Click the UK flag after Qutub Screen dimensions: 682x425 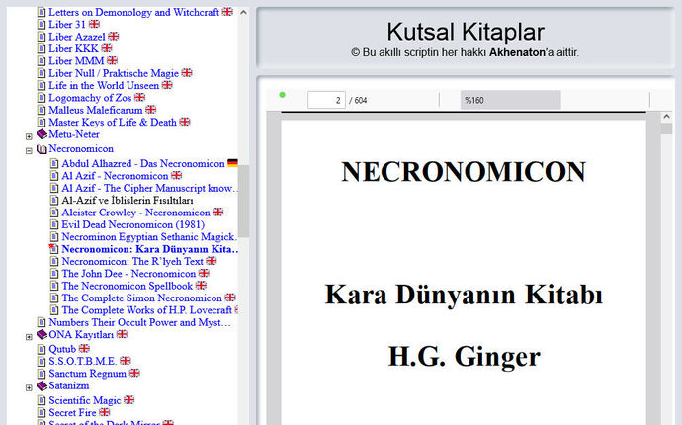[x=84, y=349]
